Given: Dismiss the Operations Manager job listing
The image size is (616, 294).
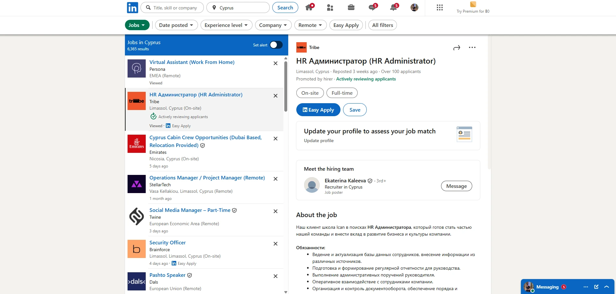Looking at the screenshot, I should (276, 179).
